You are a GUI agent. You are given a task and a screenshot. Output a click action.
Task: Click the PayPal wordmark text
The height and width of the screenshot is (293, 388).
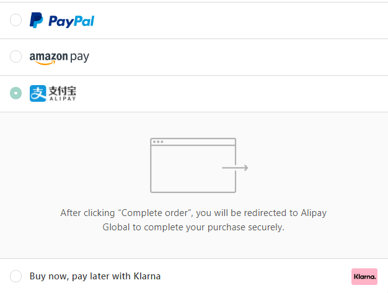coord(71,21)
